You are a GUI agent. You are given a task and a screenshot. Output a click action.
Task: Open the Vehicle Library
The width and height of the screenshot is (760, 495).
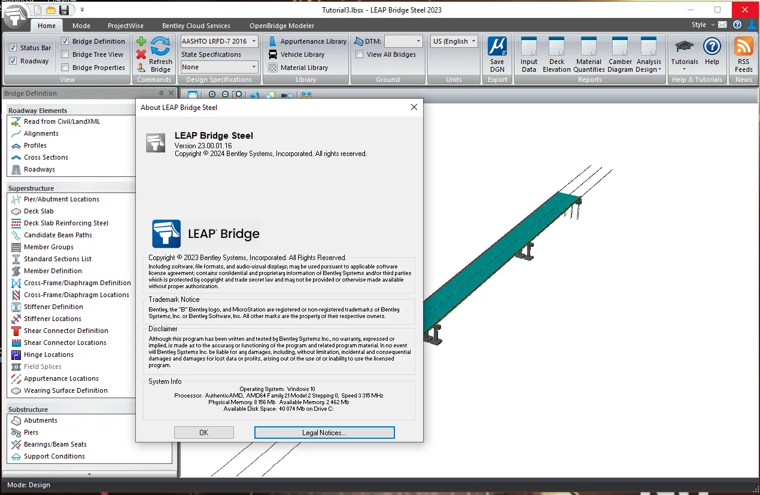pos(297,54)
